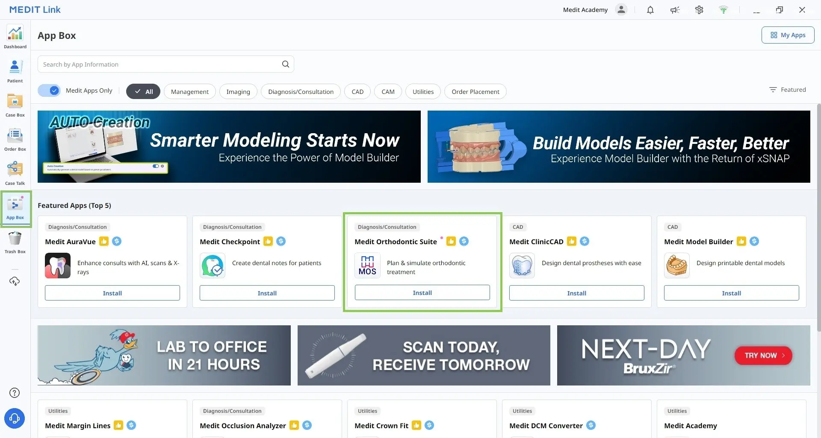This screenshot has height=438, width=821.
Task: Filter apps by CAM category
Action: [x=388, y=91]
